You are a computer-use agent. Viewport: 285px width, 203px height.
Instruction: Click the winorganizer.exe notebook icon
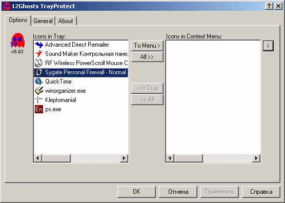[x=39, y=91]
